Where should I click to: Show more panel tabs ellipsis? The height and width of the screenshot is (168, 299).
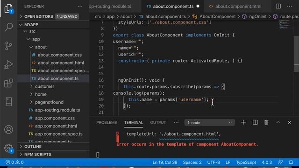(176, 123)
